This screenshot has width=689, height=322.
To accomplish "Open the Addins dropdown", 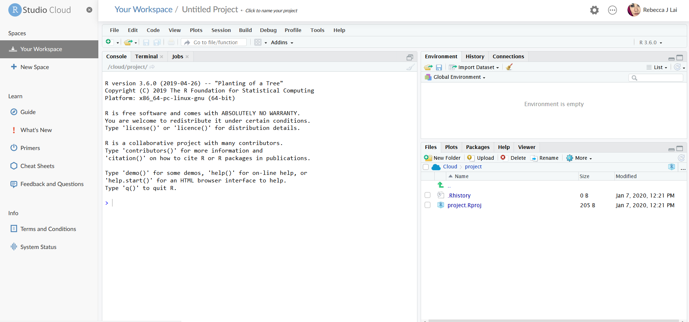I will [282, 42].
